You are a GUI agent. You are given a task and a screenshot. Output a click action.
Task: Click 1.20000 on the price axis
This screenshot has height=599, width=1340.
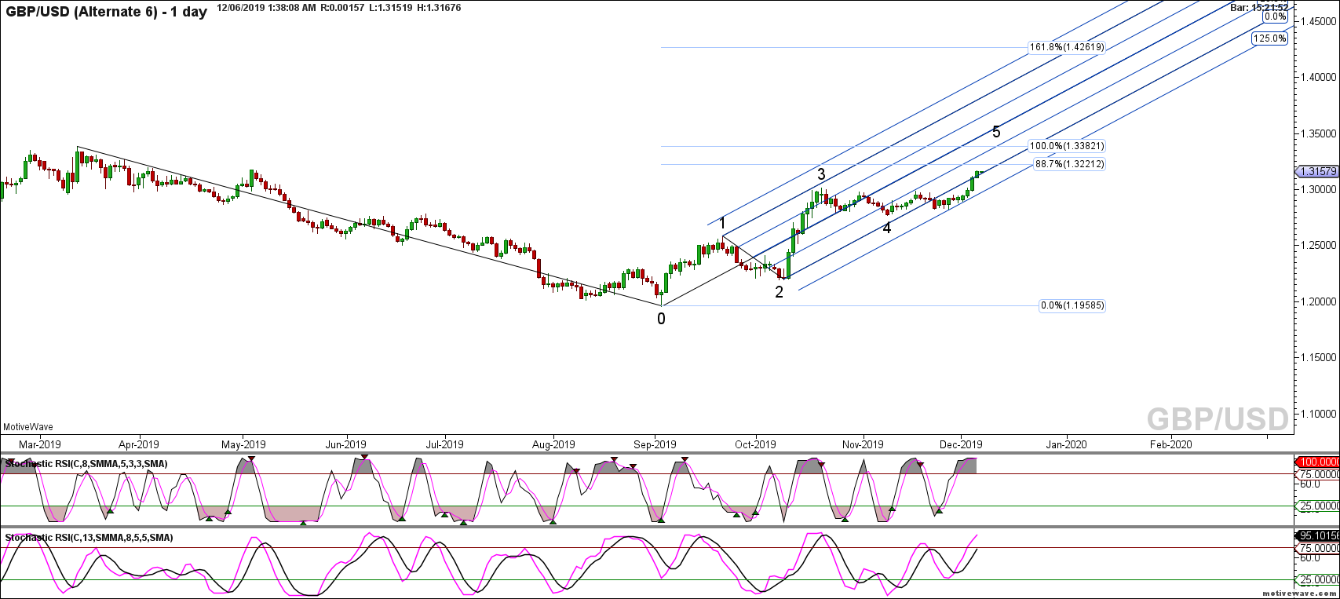click(x=1316, y=301)
